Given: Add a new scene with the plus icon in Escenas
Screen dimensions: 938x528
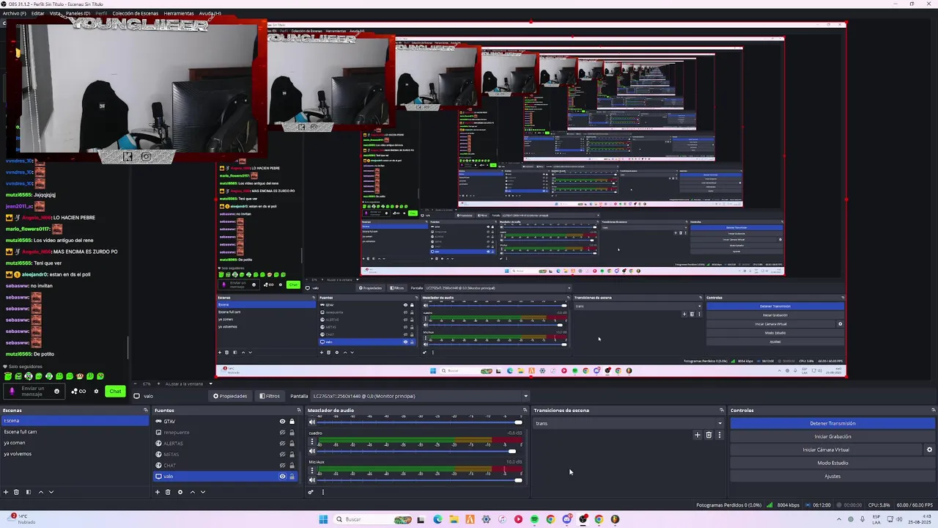Looking at the screenshot, I should (x=6, y=492).
